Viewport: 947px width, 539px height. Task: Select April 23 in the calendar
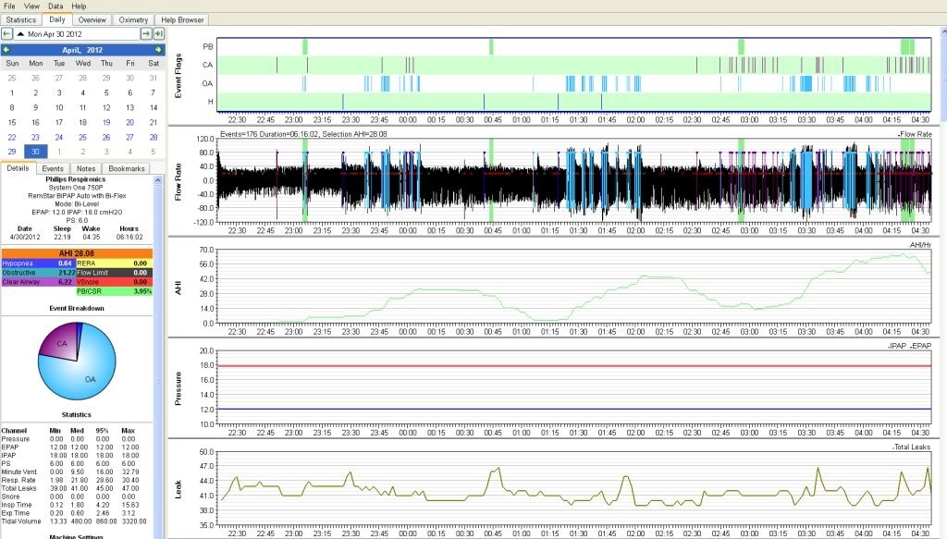point(36,137)
